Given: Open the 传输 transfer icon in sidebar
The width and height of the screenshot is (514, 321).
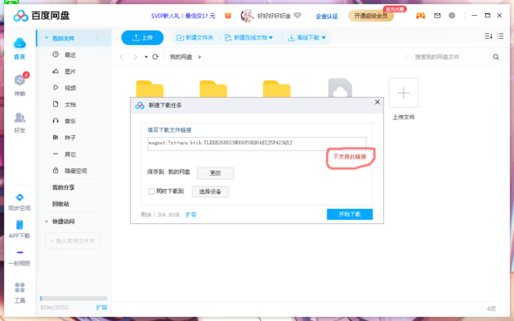Looking at the screenshot, I should (20, 80).
